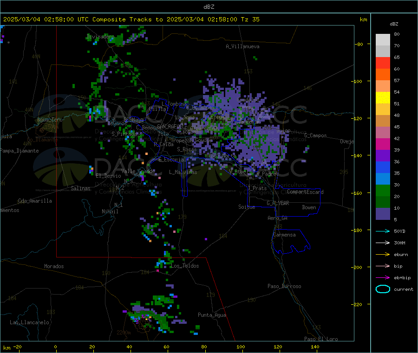Click the 'G_ALVEAR' map label

point(278,203)
